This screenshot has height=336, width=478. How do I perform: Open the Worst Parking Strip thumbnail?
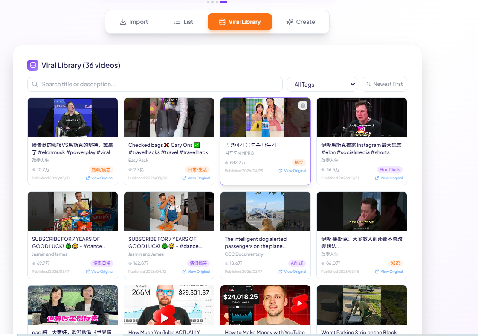pos(362,305)
